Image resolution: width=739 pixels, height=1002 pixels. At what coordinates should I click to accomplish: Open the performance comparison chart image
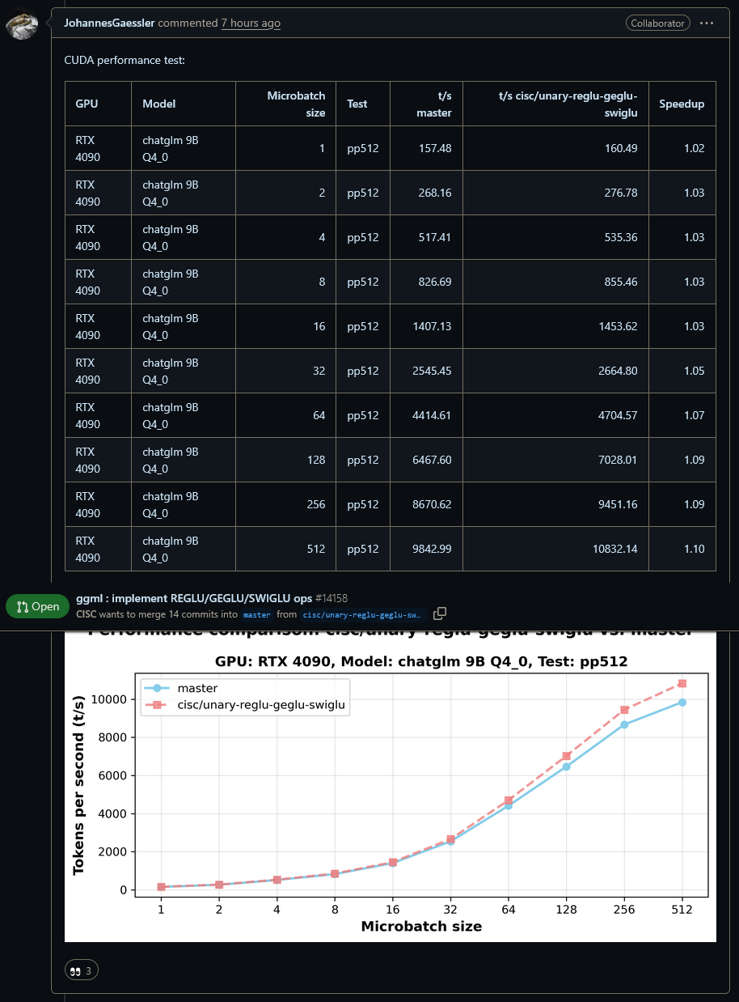pyautogui.click(x=391, y=785)
